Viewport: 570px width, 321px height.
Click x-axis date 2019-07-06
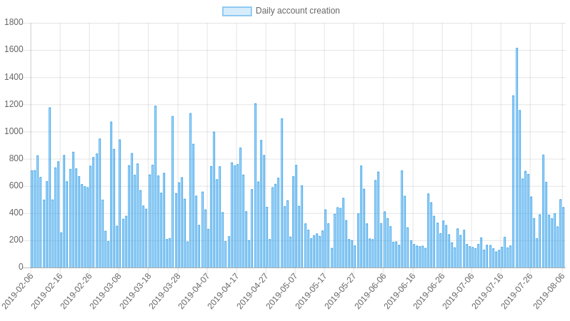pos(459,291)
